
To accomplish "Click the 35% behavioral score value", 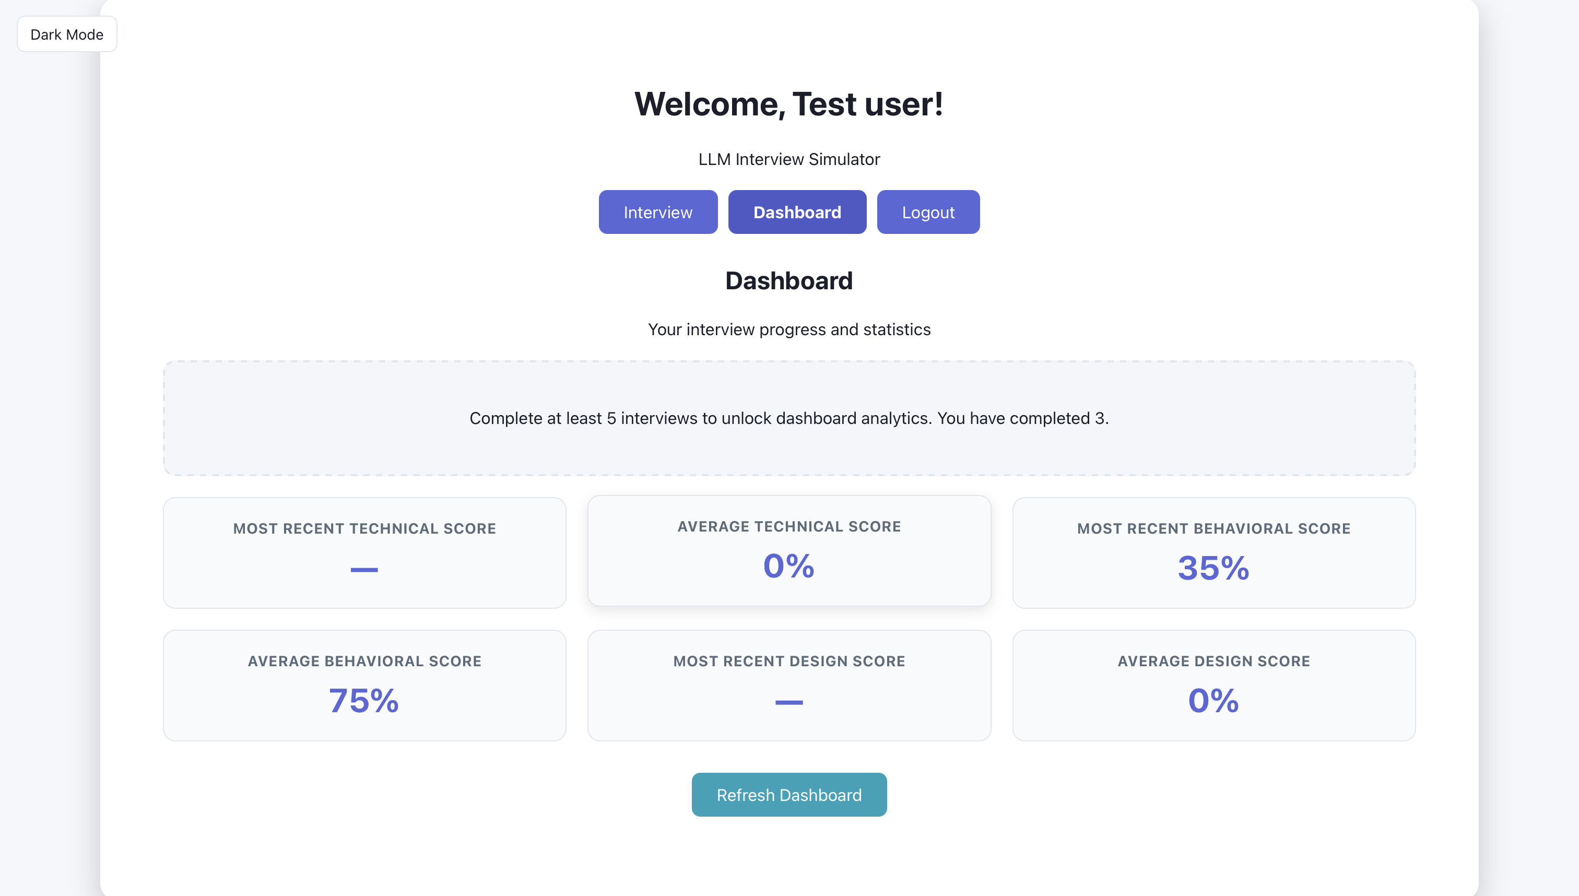I will 1213,568.
